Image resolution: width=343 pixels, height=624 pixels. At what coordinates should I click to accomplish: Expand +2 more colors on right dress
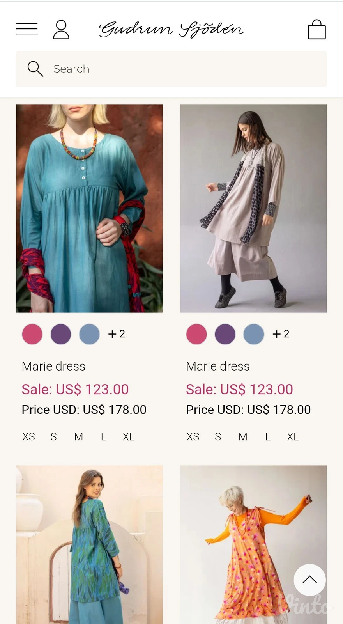(281, 334)
